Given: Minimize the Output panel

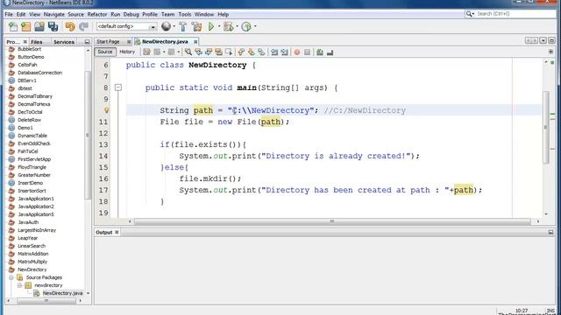Looking at the screenshot, I should (x=550, y=232).
